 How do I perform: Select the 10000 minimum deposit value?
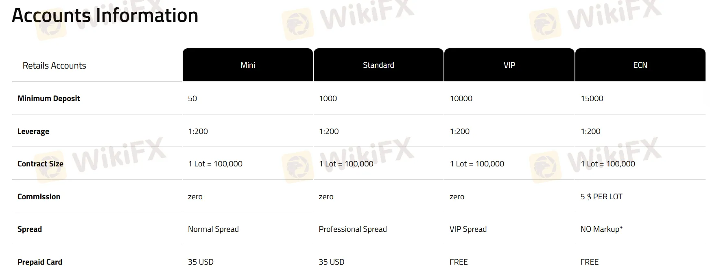pos(461,98)
